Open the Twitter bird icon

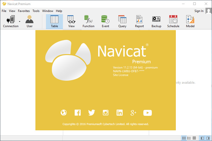coord(92,113)
